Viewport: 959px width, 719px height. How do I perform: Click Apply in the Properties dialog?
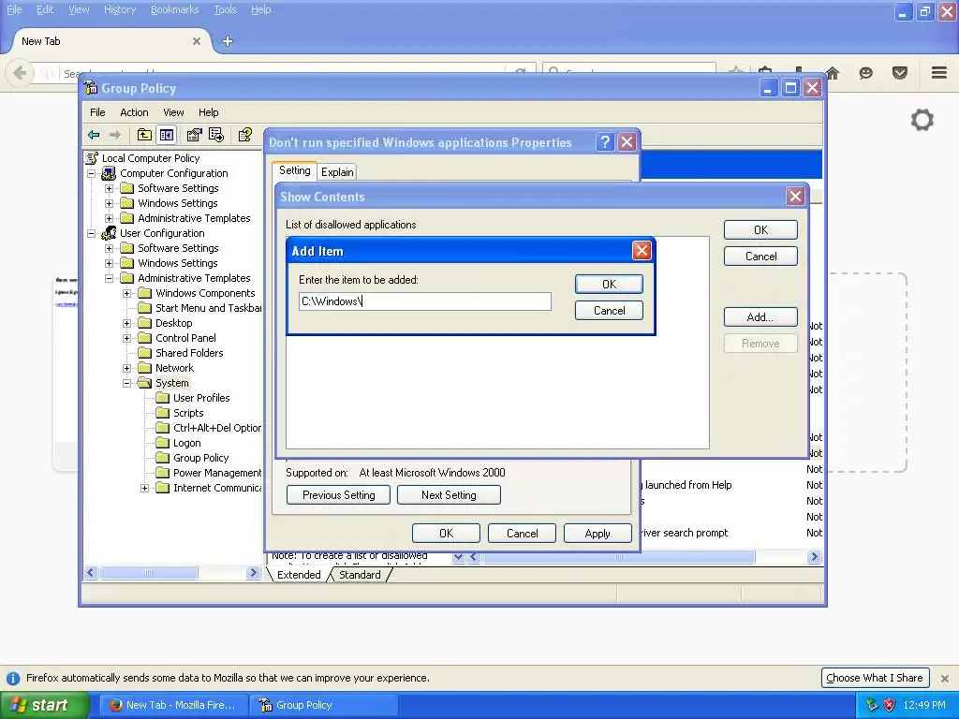(x=598, y=533)
